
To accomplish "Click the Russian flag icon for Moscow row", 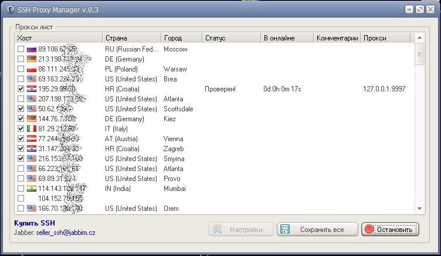I will tap(32, 49).
